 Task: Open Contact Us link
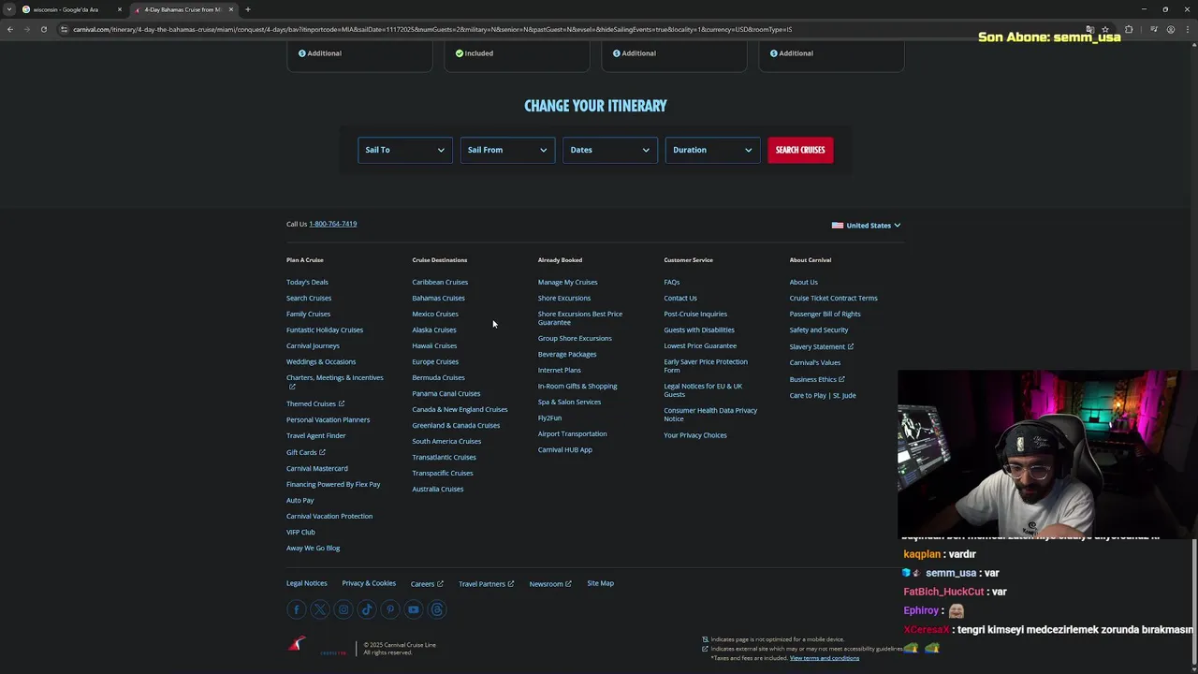click(x=680, y=298)
